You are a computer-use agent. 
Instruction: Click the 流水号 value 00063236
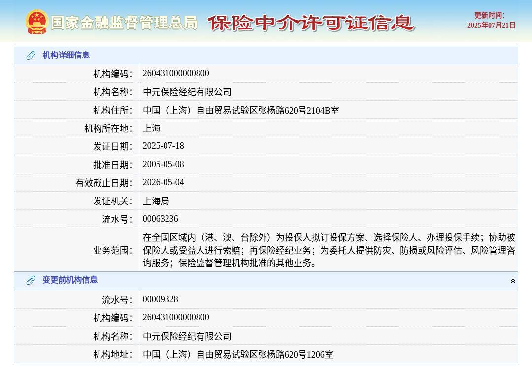point(160,219)
